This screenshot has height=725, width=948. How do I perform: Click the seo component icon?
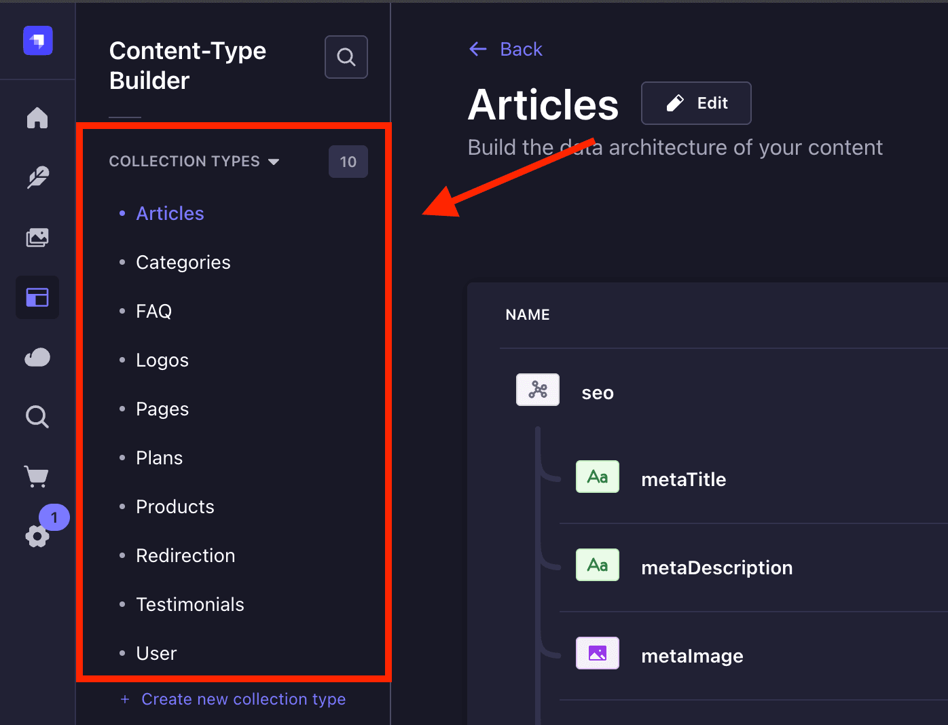click(x=538, y=390)
